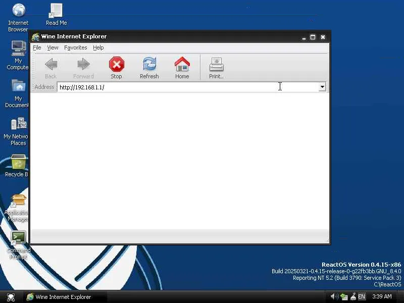Select the My Computer desktop icon

pos(18,55)
